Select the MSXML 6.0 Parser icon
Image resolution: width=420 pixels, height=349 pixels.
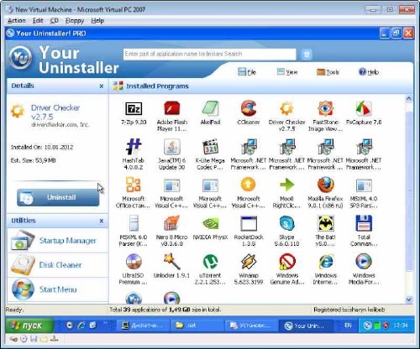click(134, 223)
